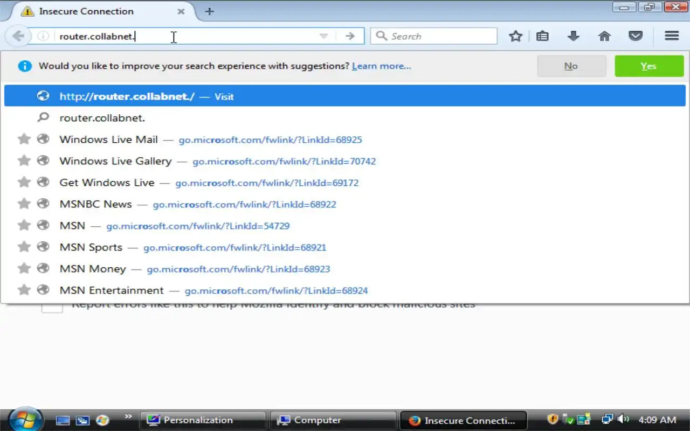This screenshot has height=431, width=690.
Task: Search for router.collabnet. suggestion row
Action: pos(345,118)
